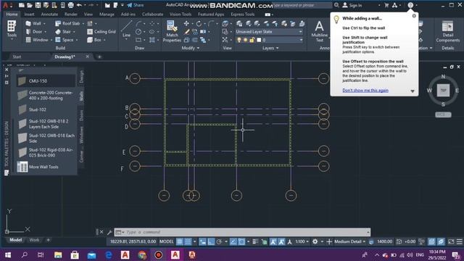
Task: Click the Share button in title bar
Action: [x=136, y=5]
